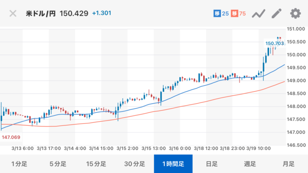The height and width of the screenshot is (173, 308).
Task: Click the 3/15 13:00 time axis label
Action: (153, 148)
